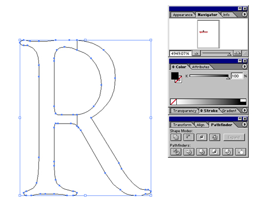Select the Intersect shape areas icon

[202, 137]
